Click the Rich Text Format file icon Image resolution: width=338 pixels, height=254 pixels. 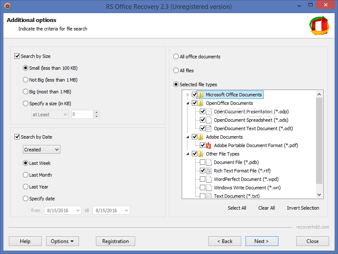pos(209,171)
